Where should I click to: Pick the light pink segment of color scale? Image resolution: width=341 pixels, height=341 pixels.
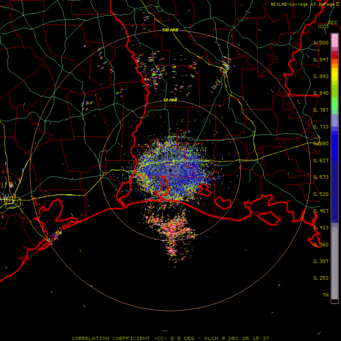pos(335,40)
